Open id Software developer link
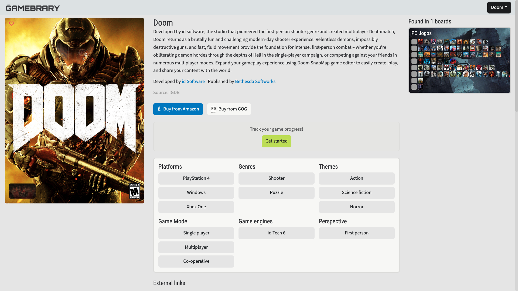This screenshot has height=291, width=518. [193, 82]
